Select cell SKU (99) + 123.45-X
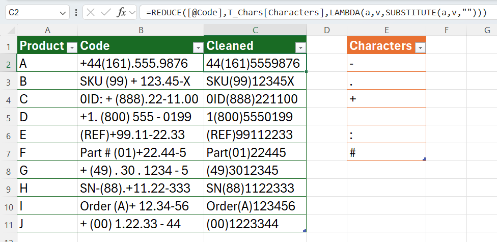 click(141, 80)
